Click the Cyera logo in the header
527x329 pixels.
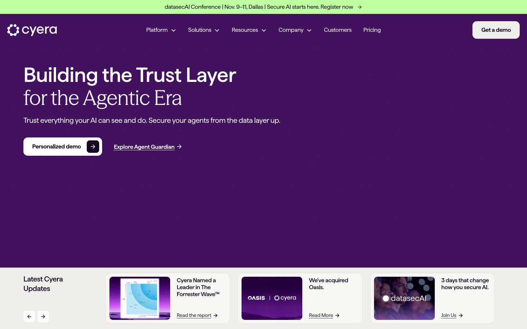coord(32,30)
